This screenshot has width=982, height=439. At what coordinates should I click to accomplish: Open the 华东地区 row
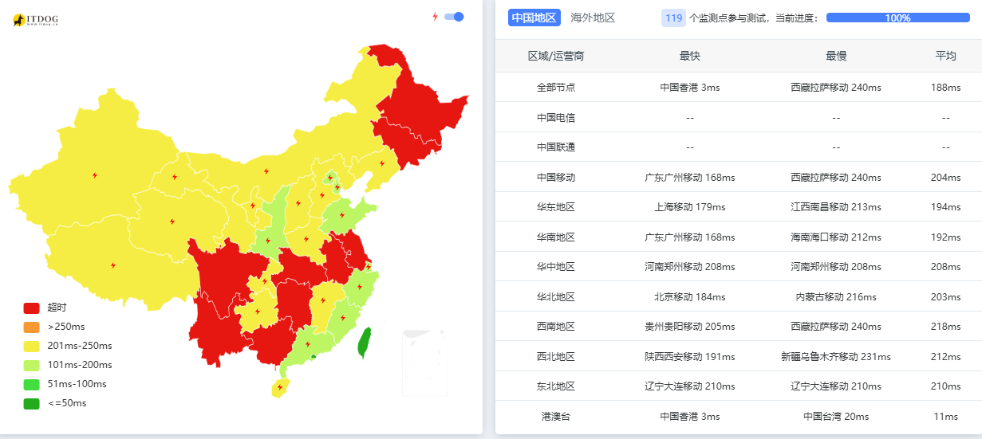[739, 207]
